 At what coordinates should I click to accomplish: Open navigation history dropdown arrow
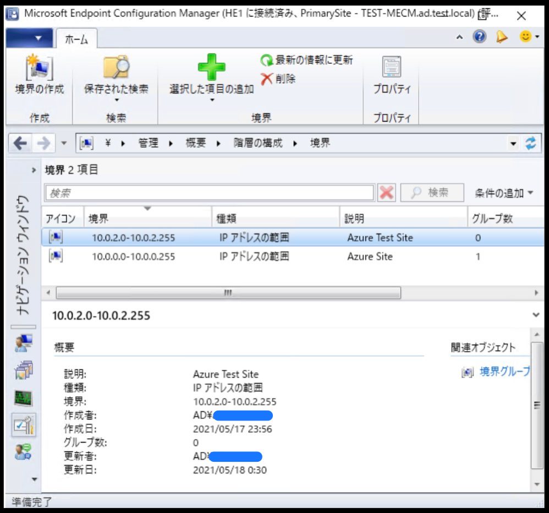coord(64,143)
